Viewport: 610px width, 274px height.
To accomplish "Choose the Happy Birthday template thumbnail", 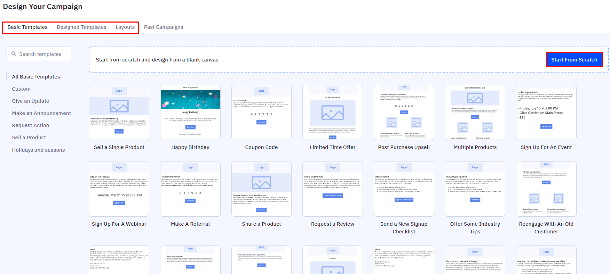I will tap(190, 113).
